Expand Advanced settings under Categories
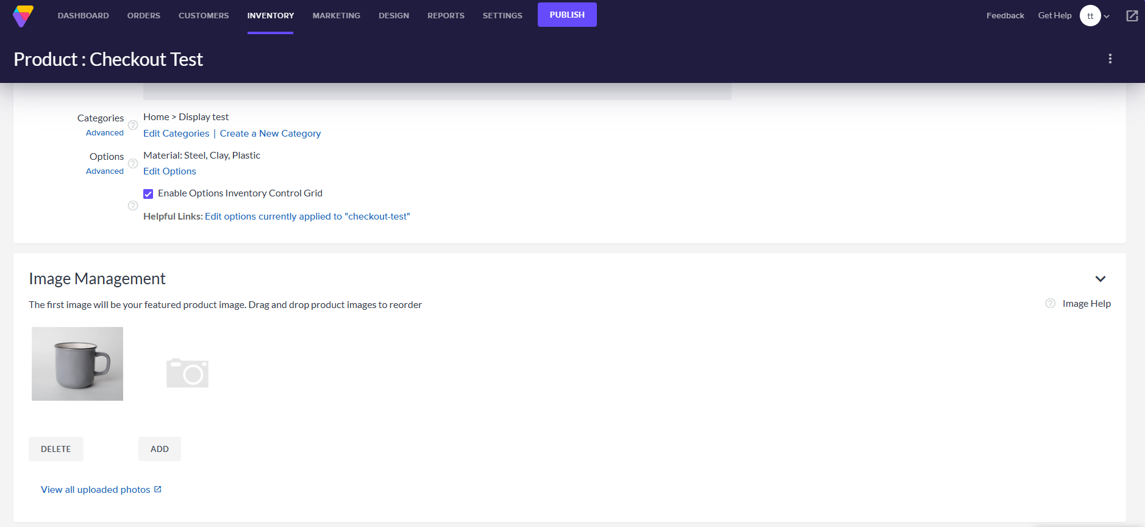1145x527 pixels. (104, 133)
